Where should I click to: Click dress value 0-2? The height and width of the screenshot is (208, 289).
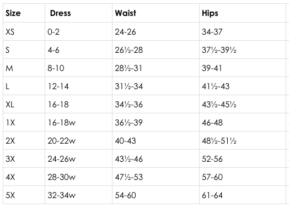point(53,32)
